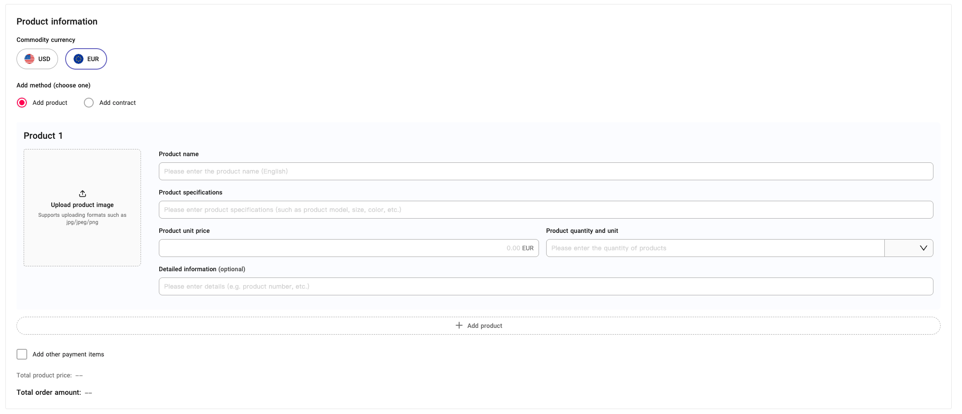Select the USD currency option

37,58
